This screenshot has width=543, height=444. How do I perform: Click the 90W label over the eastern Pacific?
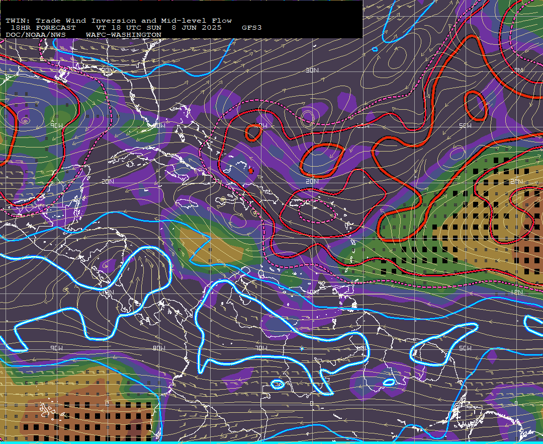[57, 348]
